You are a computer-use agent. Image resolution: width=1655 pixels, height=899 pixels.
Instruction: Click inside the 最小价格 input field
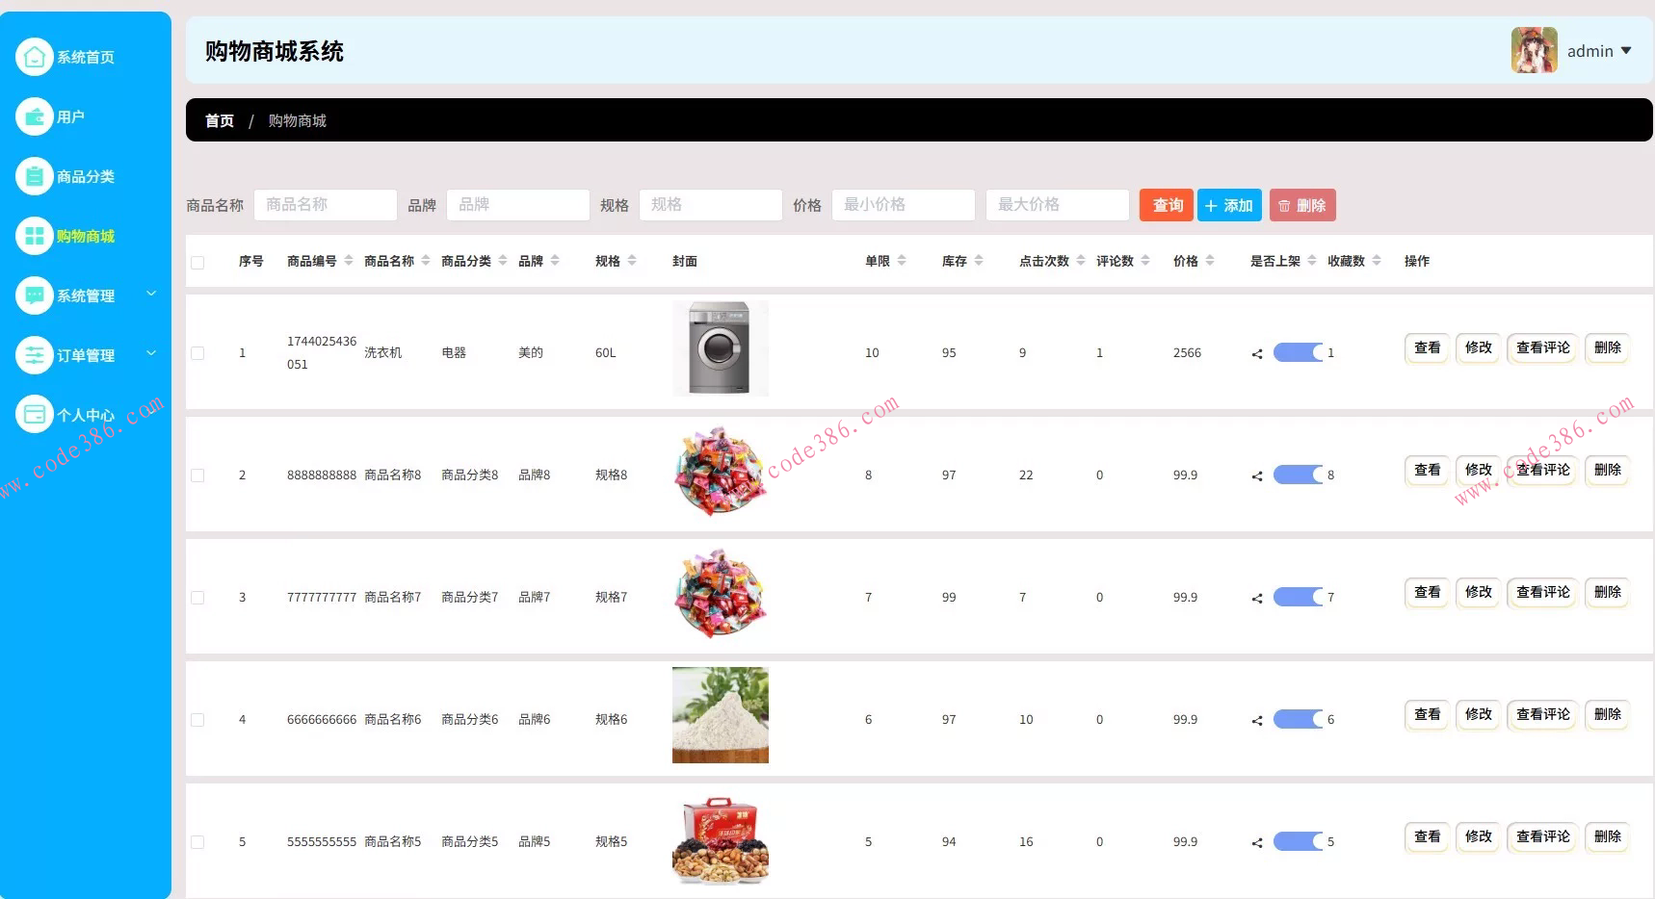[x=903, y=204]
